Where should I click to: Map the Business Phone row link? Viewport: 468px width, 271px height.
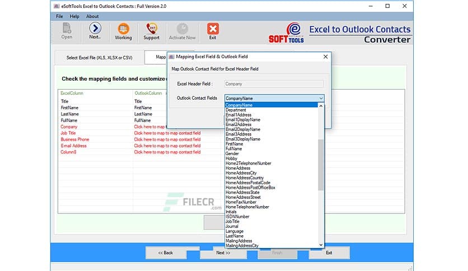point(167,139)
